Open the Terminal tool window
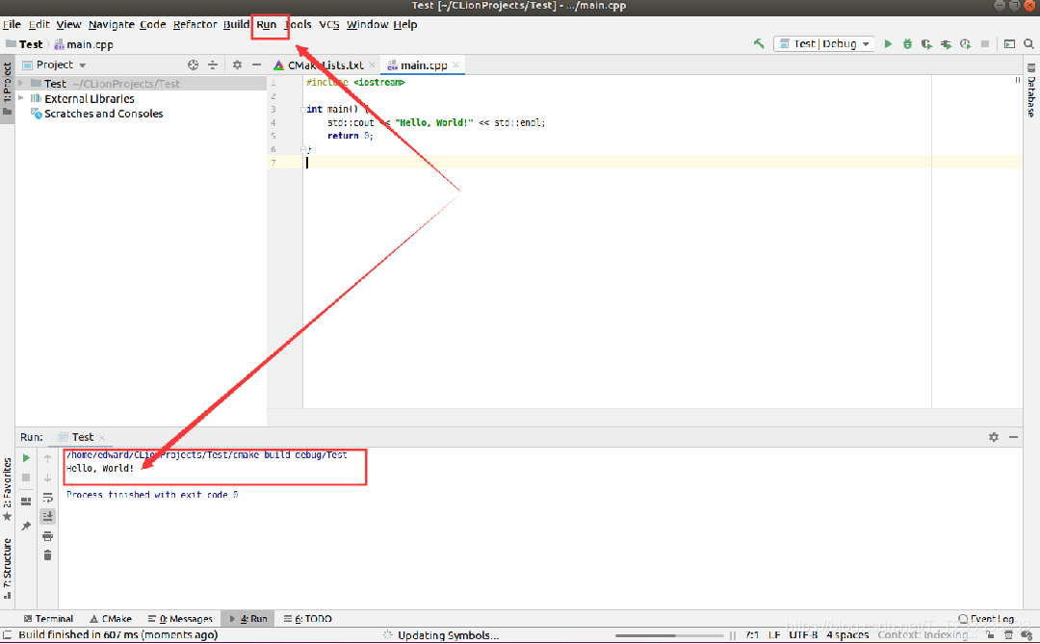1040x644 pixels. [x=48, y=619]
